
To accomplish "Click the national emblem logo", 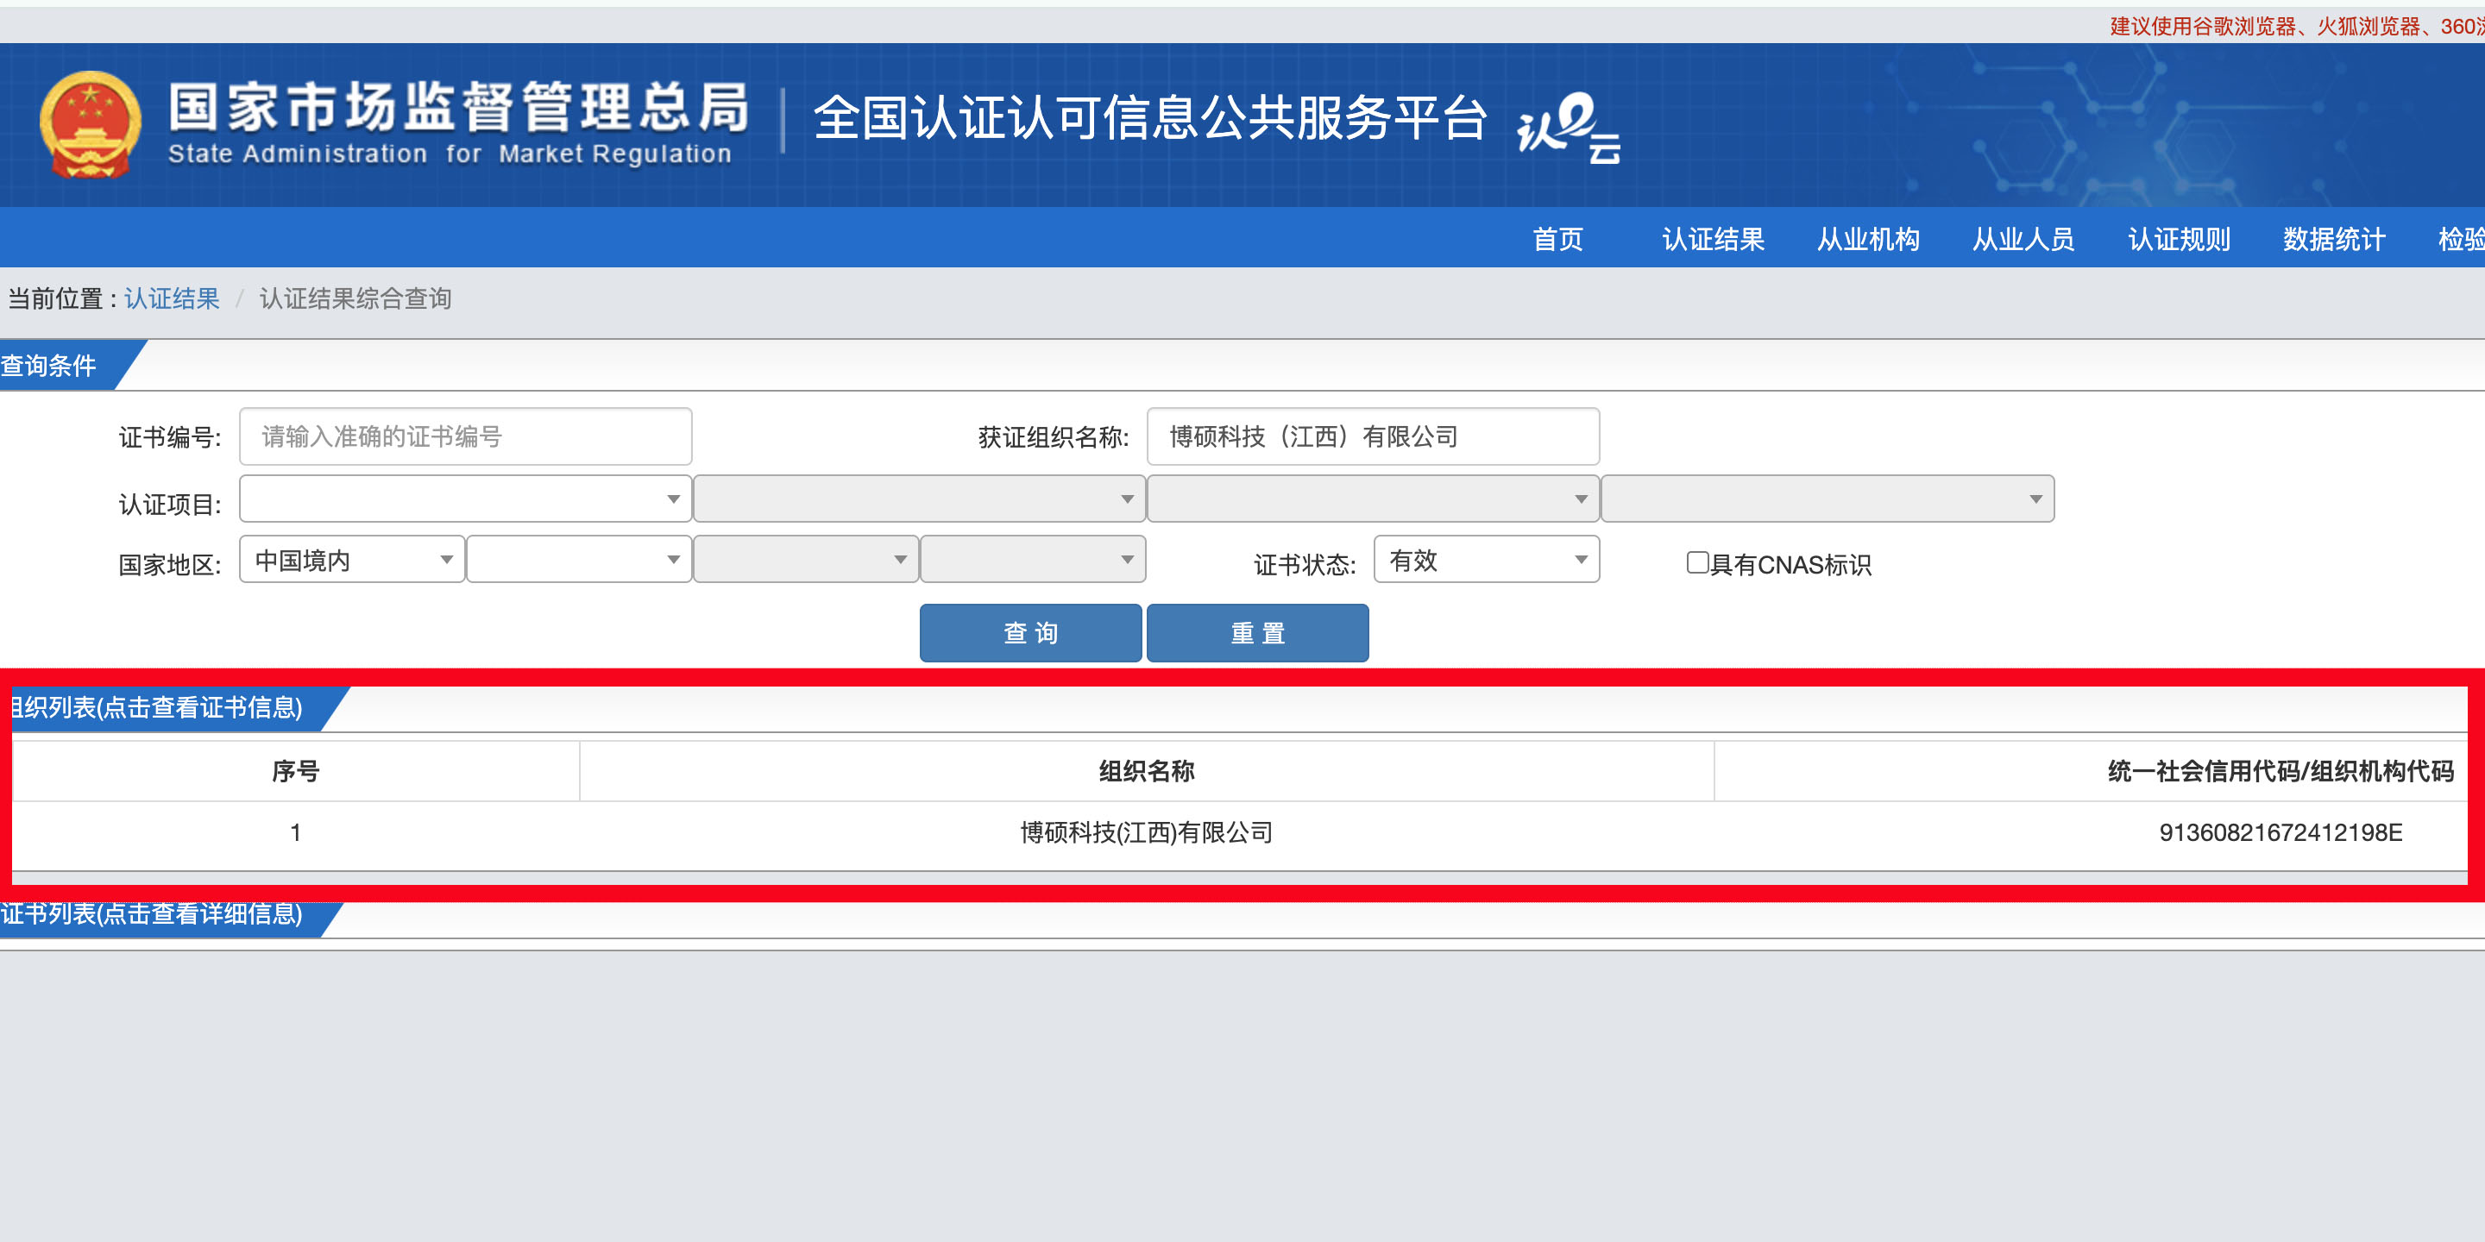I will (x=90, y=125).
